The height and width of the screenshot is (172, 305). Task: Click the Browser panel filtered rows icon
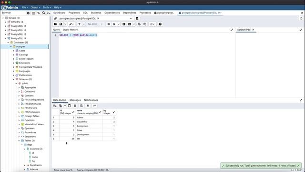[x=39, y=13]
